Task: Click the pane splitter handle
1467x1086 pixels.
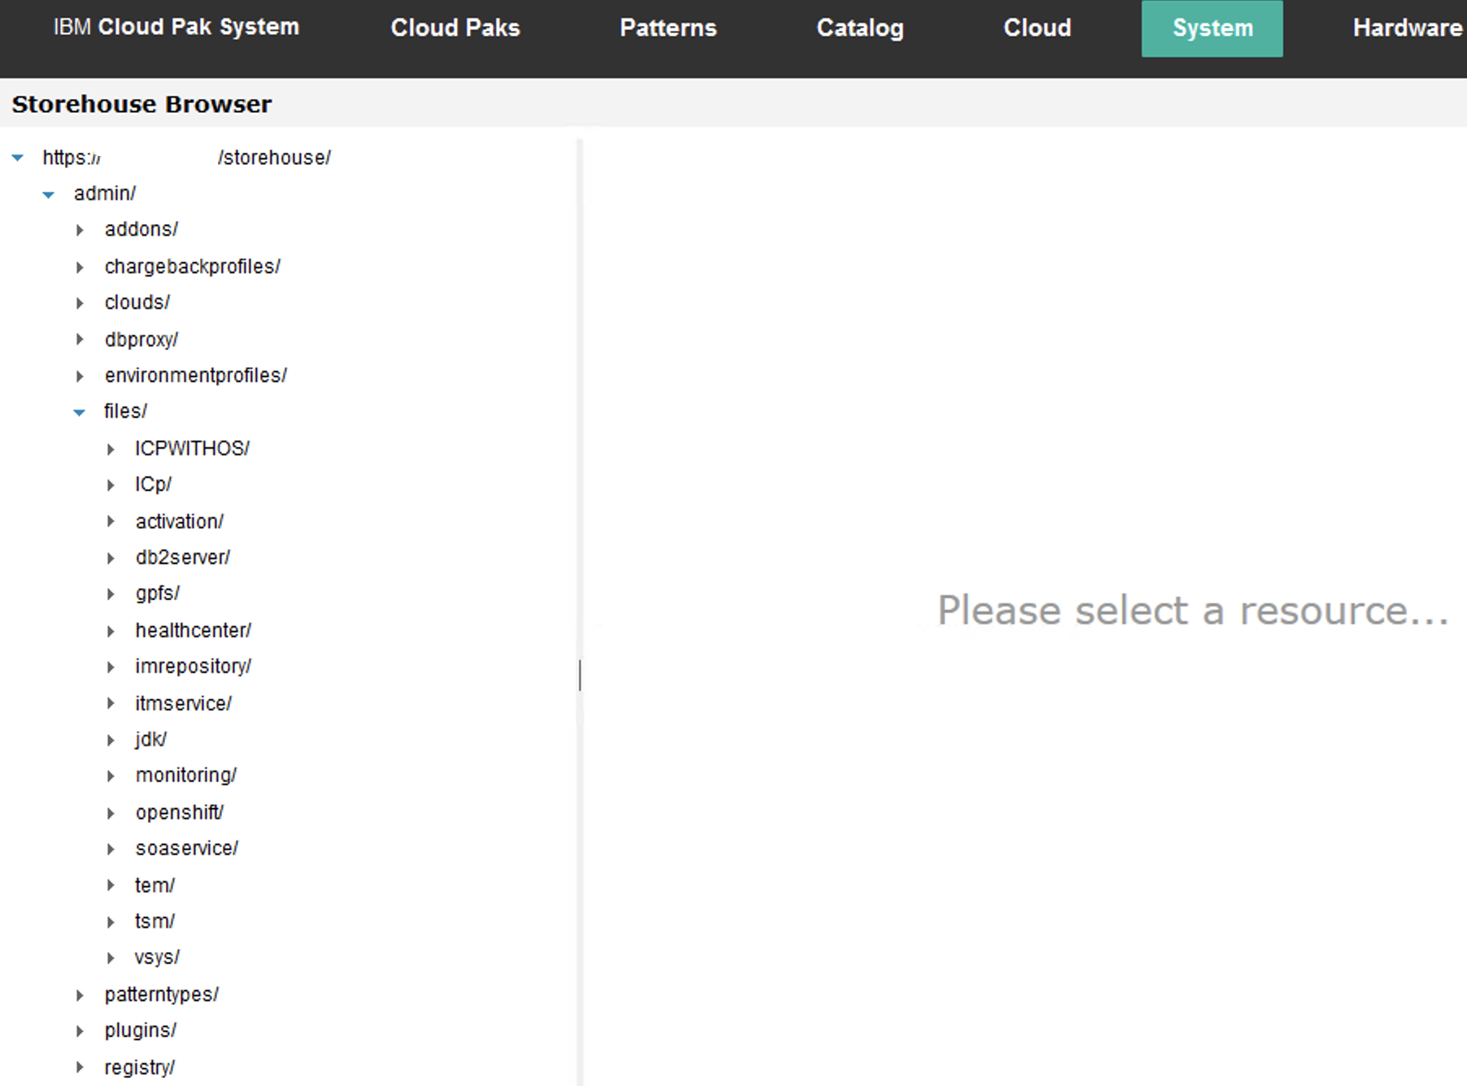Action: click(x=580, y=675)
